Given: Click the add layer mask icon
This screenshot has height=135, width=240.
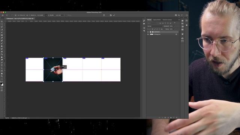Looking at the screenshot, I should (x=165, y=117).
